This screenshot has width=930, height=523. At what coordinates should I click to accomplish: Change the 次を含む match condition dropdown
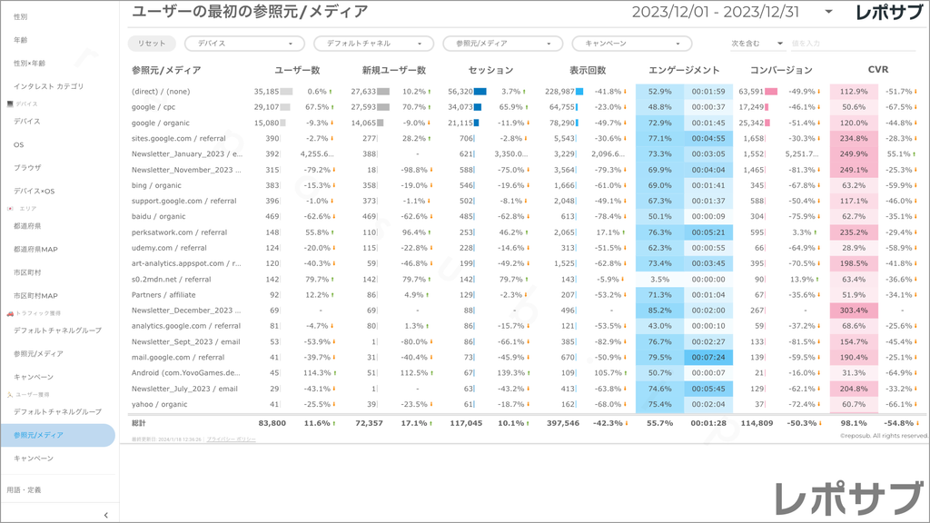tap(757, 44)
